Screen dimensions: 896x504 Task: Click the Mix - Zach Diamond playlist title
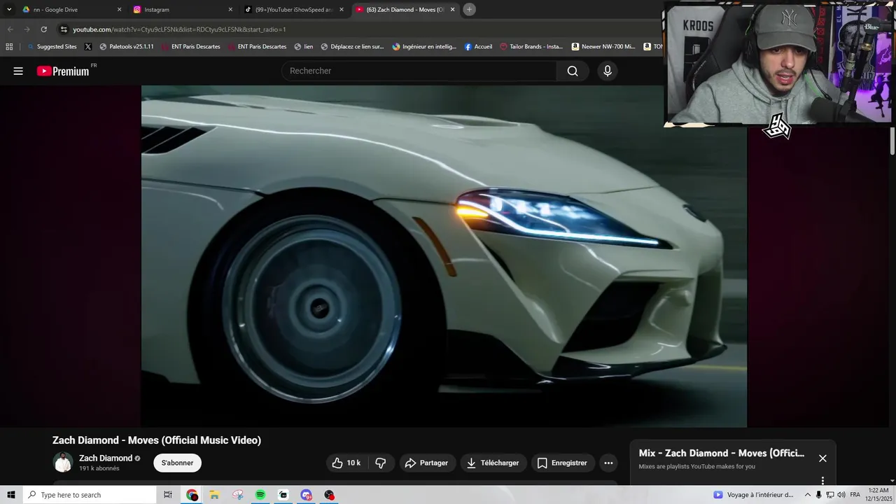click(722, 453)
